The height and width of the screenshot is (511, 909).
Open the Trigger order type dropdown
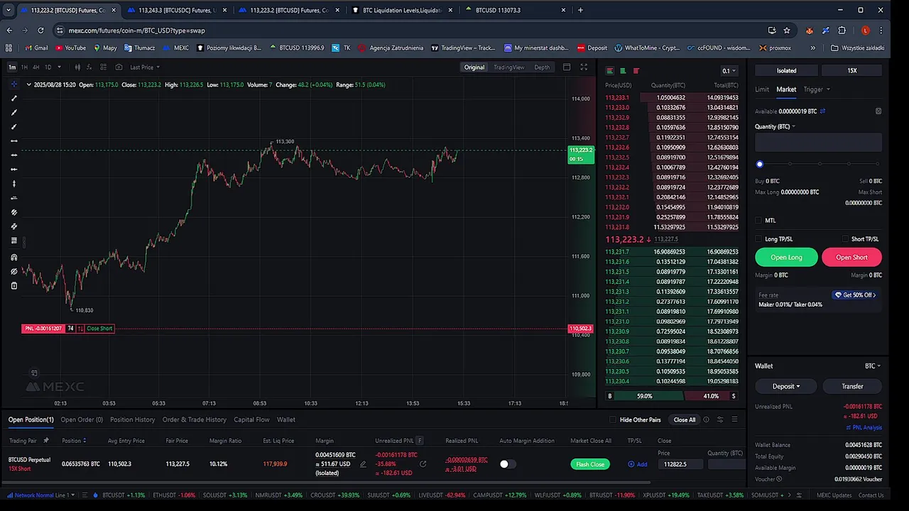tap(817, 89)
